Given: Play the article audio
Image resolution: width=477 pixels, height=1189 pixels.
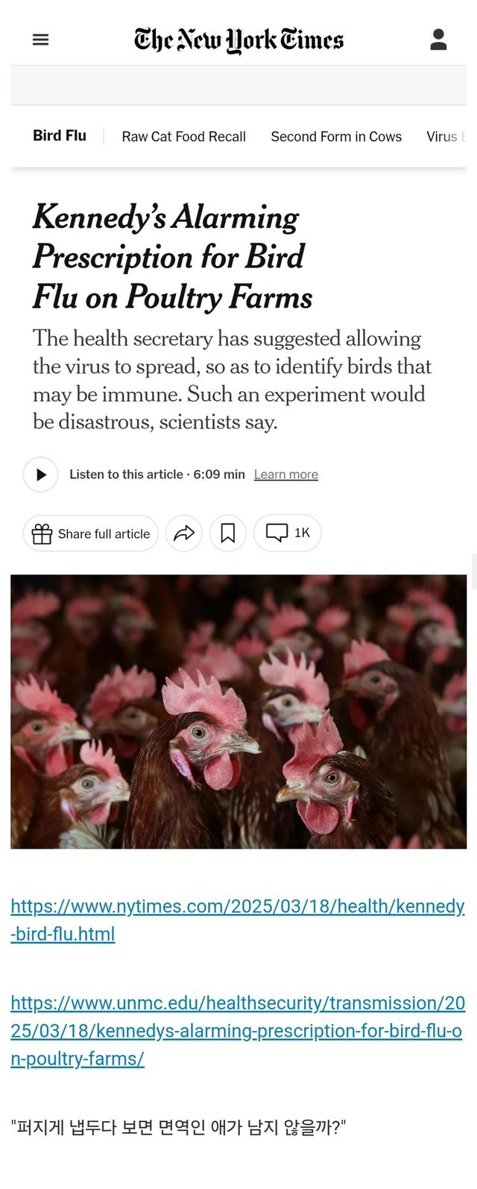Looking at the screenshot, I should pyautogui.click(x=41, y=475).
